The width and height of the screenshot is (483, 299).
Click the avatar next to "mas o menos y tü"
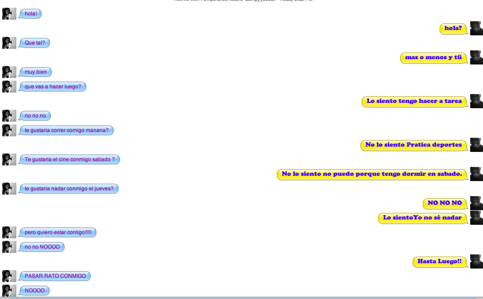click(476, 57)
